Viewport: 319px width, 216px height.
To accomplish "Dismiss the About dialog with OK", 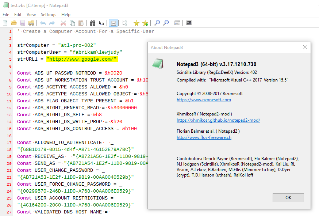I will pyautogui.click(x=288, y=197).
